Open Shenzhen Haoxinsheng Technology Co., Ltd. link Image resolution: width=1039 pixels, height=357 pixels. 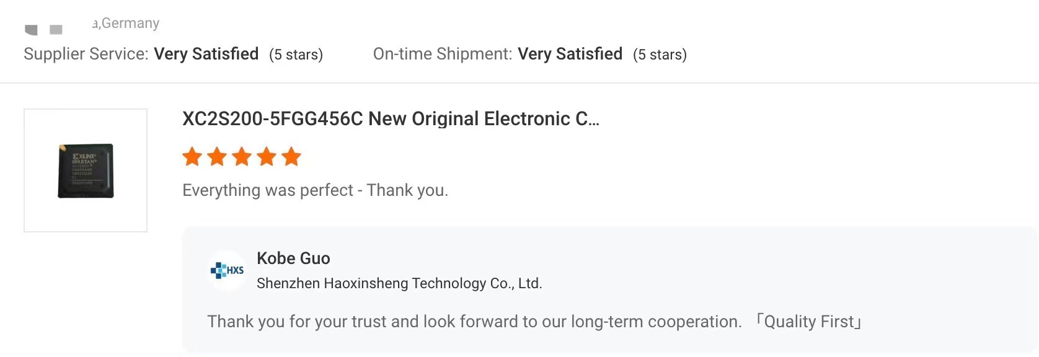click(399, 283)
